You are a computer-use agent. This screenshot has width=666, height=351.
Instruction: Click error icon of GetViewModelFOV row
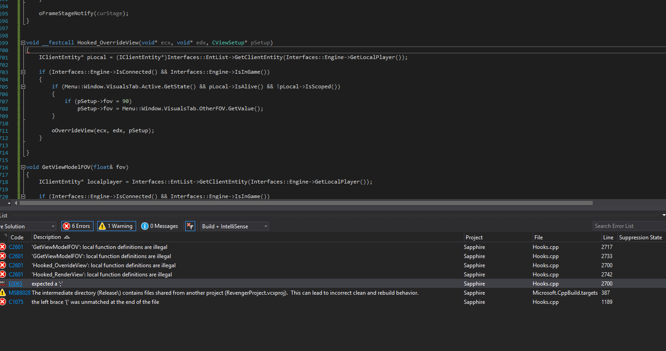3,247
